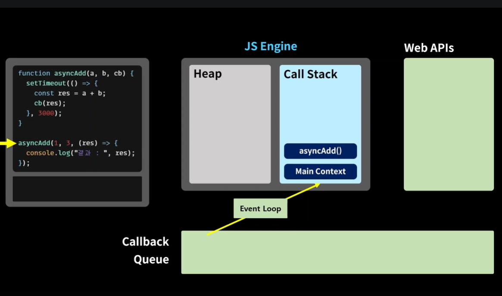
Task: Click the asyncAdd() call stack frame
Action: point(320,151)
